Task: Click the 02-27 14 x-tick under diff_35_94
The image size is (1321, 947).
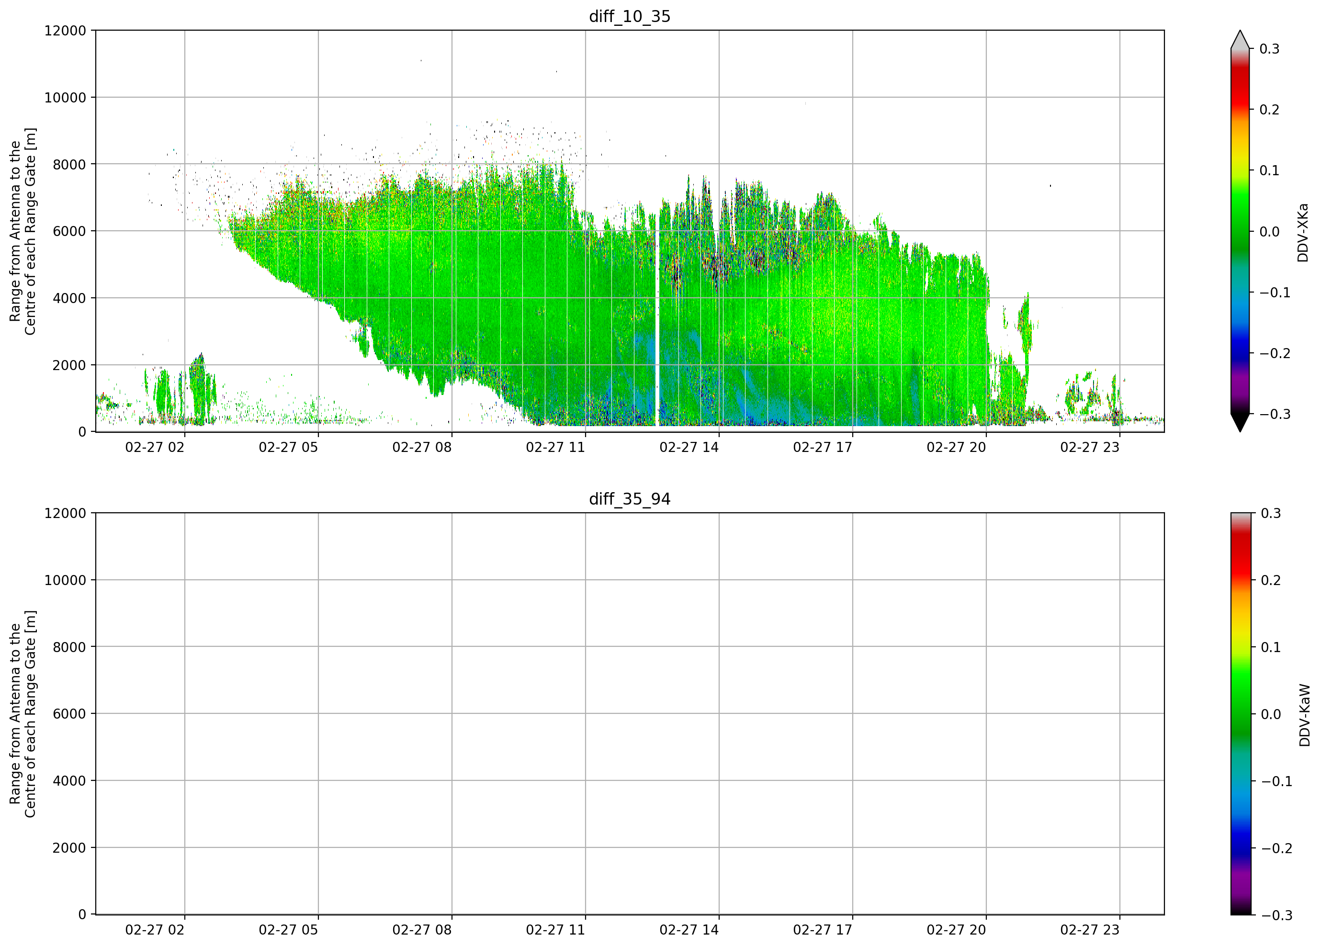Action: pos(689,930)
